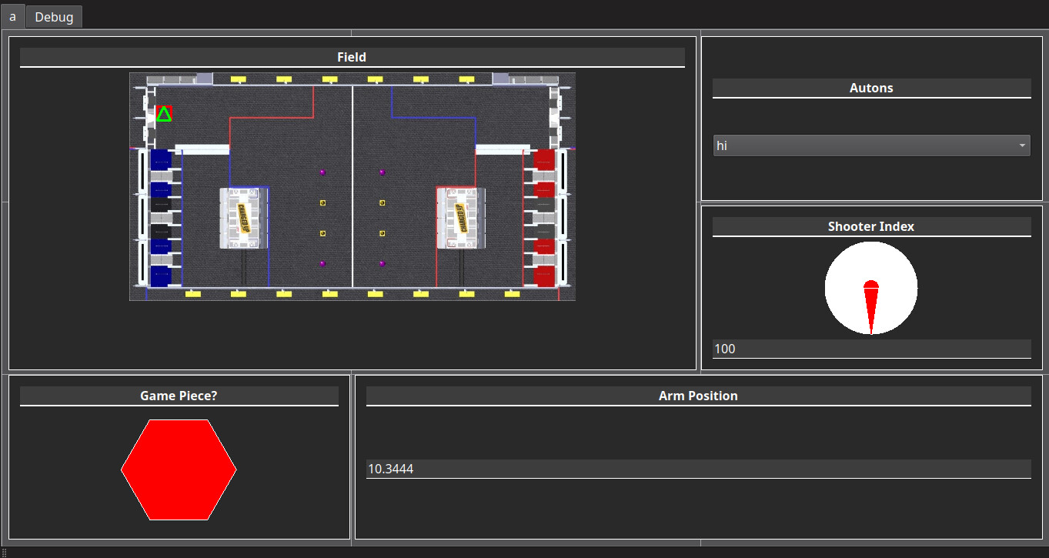
Task: Select the 'hi' auton option
Action: pyautogui.click(x=722, y=145)
